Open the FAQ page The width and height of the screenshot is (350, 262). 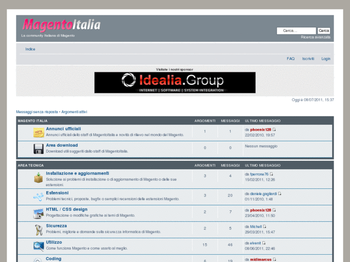tap(291, 59)
